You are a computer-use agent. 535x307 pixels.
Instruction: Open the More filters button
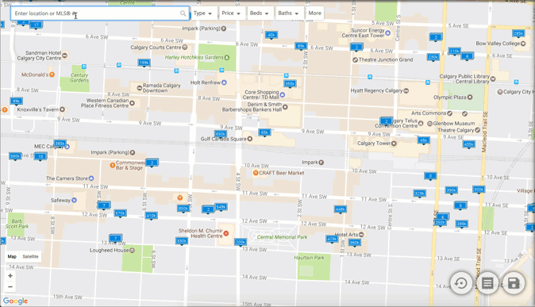pos(314,13)
